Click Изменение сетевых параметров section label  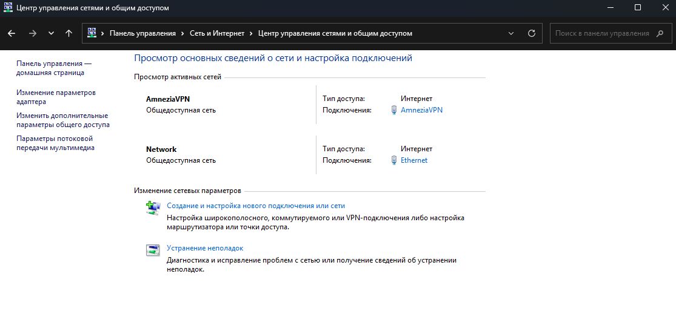[187, 191]
